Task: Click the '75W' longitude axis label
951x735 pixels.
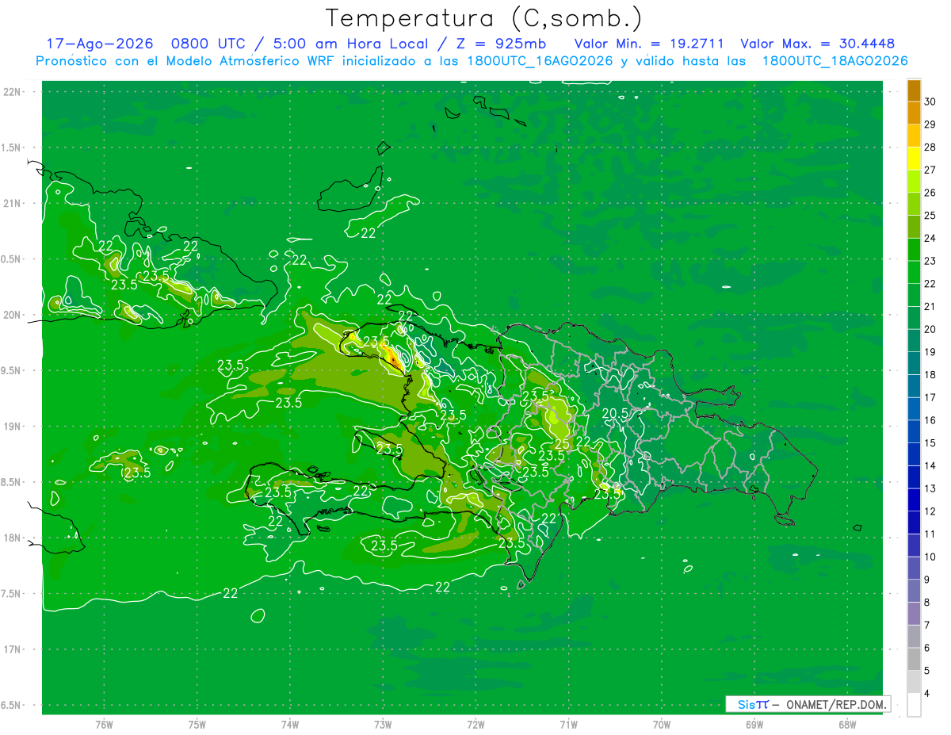Action: pos(197,725)
